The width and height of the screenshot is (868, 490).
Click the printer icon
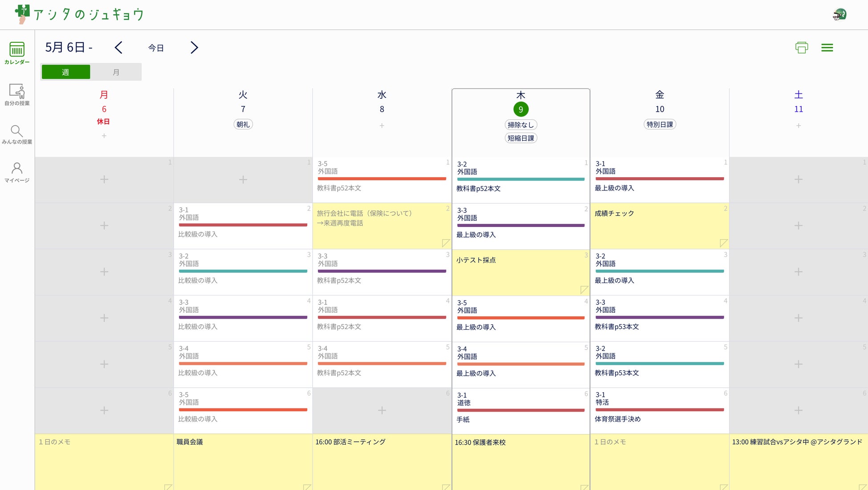pyautogui.click(x=801, y=48)
